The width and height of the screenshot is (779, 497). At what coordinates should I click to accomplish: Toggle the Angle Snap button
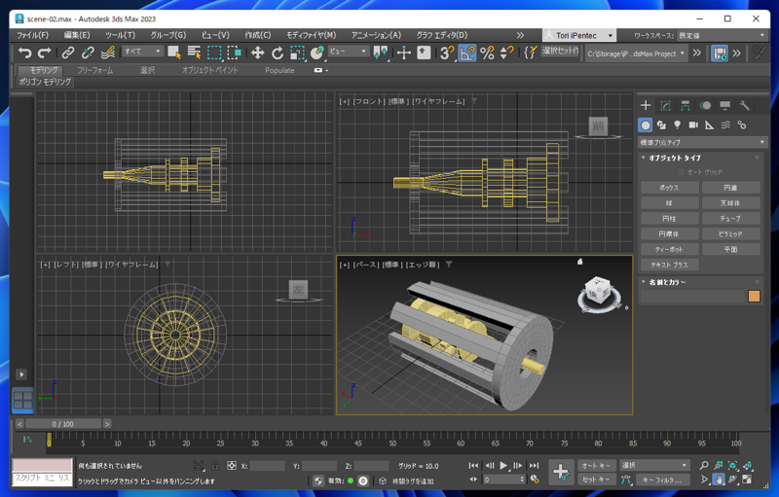[x=467, y=53]
